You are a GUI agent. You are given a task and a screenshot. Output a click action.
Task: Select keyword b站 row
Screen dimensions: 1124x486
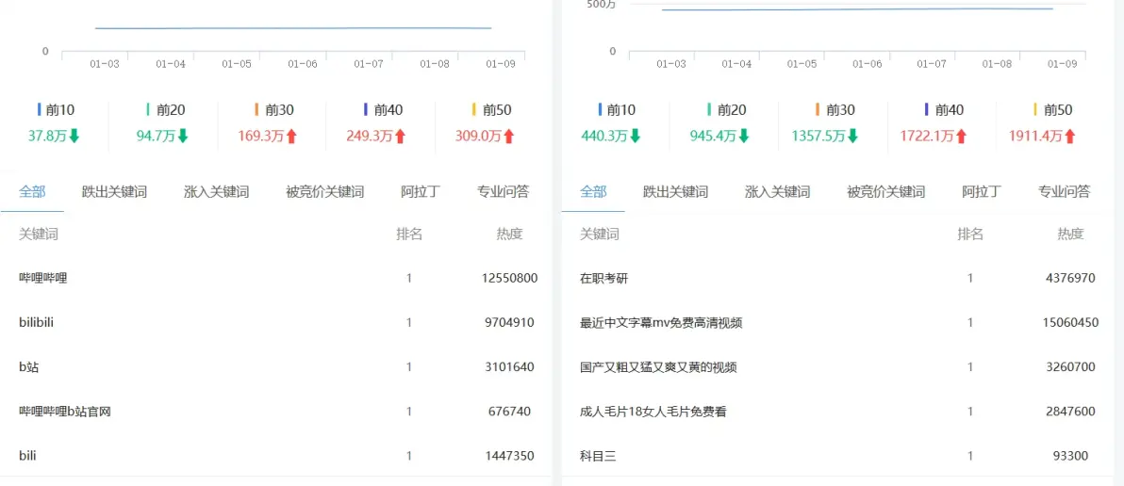276,367
